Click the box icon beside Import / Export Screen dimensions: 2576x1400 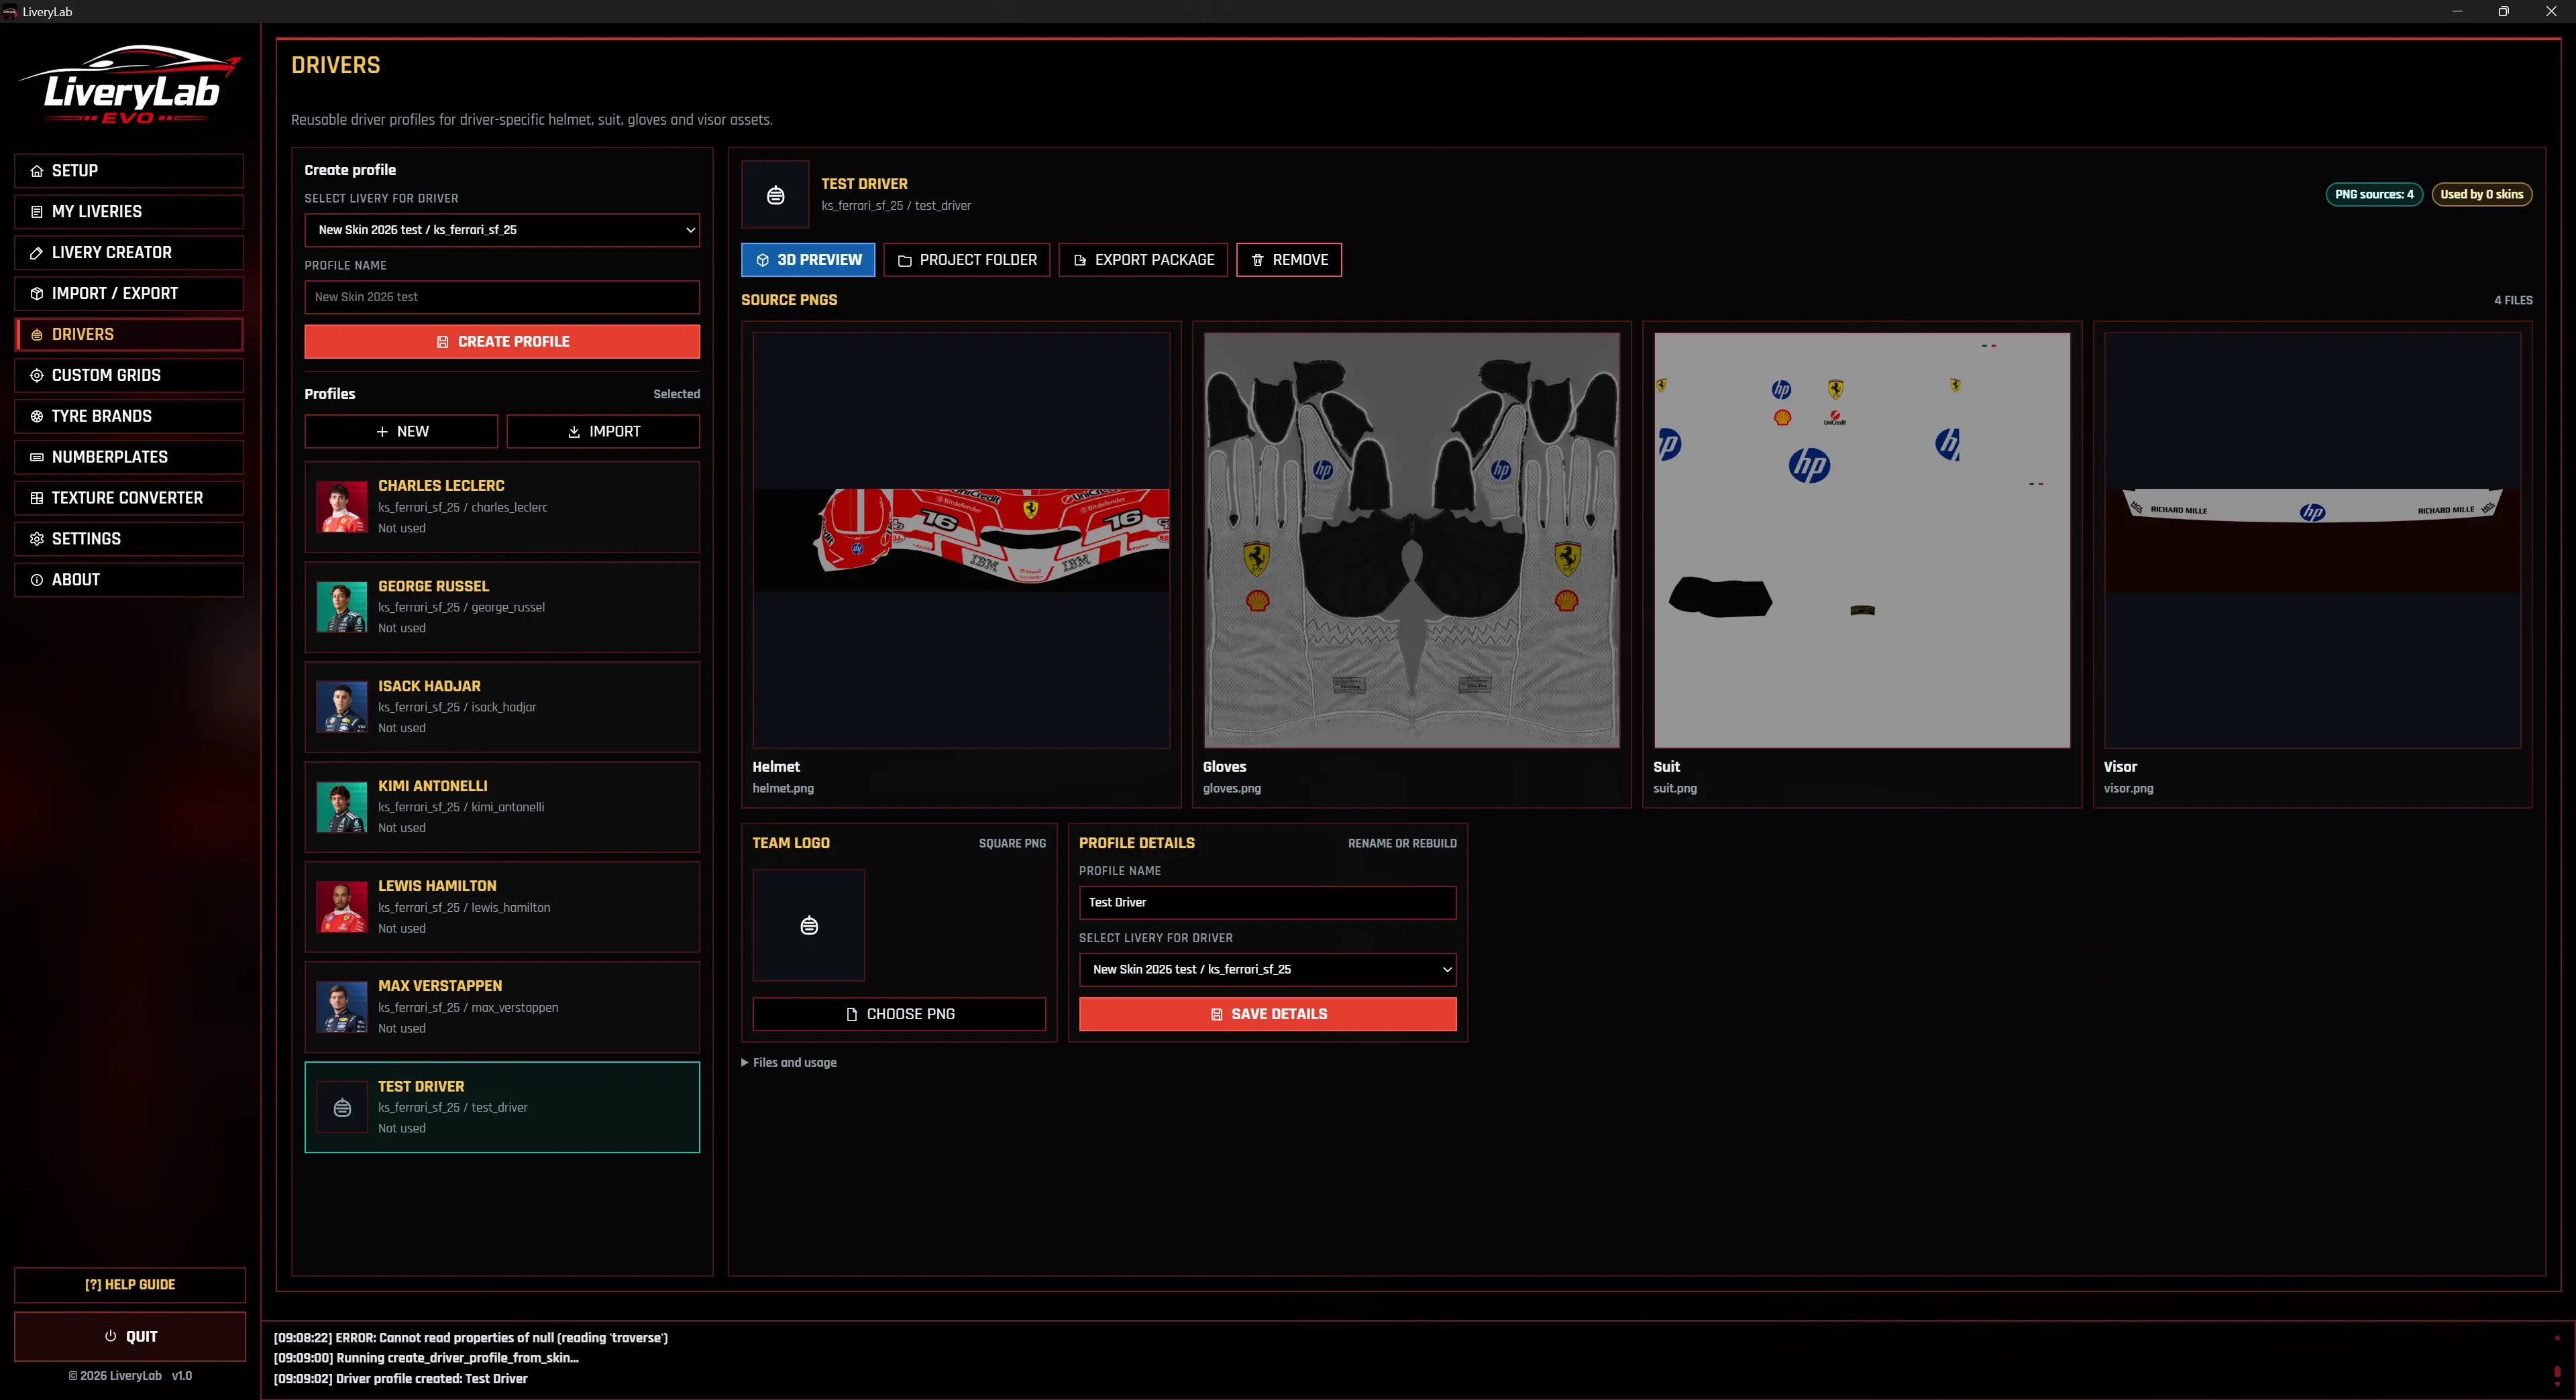click(x=37, y=294)
